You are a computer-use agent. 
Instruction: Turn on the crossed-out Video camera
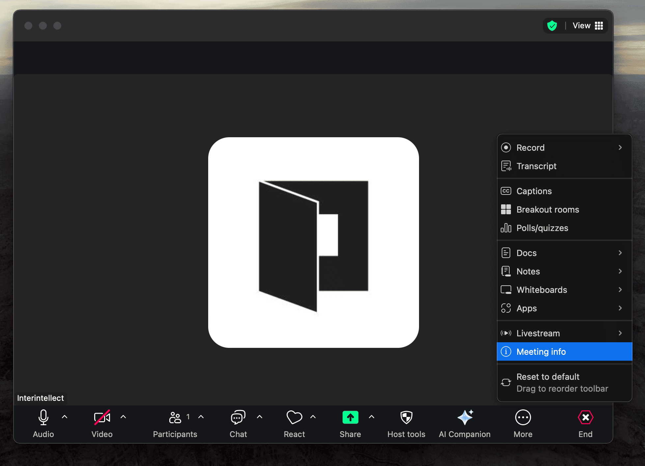pyautogui.click(x=102, y=417)
